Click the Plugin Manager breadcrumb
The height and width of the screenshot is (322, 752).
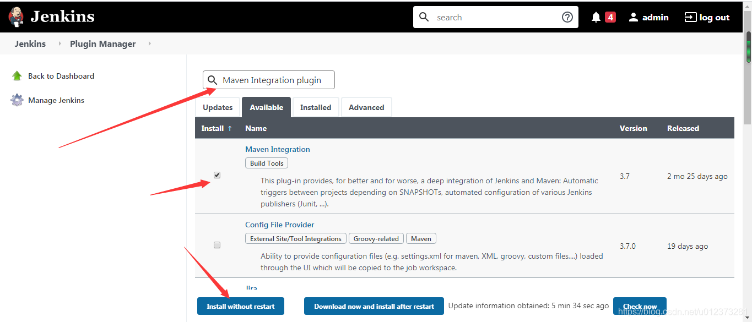point(103,43)
